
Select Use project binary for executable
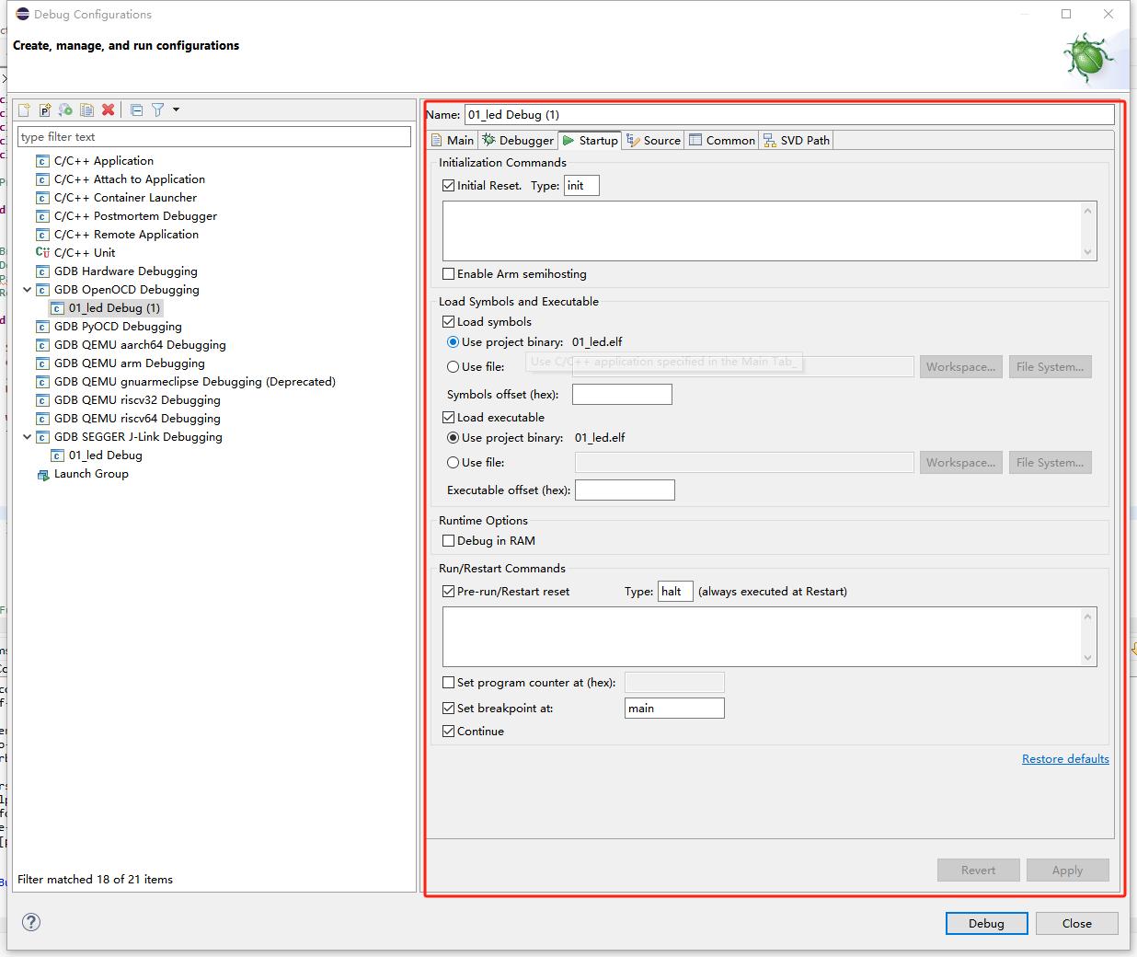(453, 437)
